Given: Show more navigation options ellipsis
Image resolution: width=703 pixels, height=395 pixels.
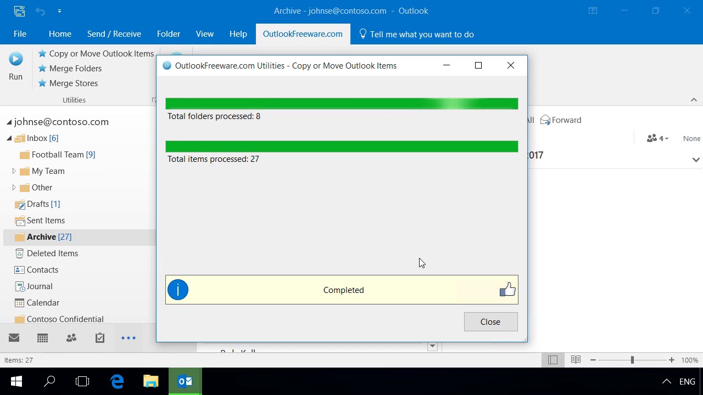Looking at the screenshot, I should point(129,338).
